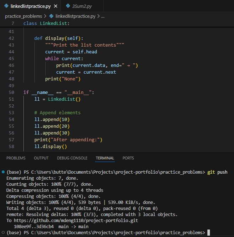
Task: Click the '# Append elements' comment
Action: click(x=57, y=112)
